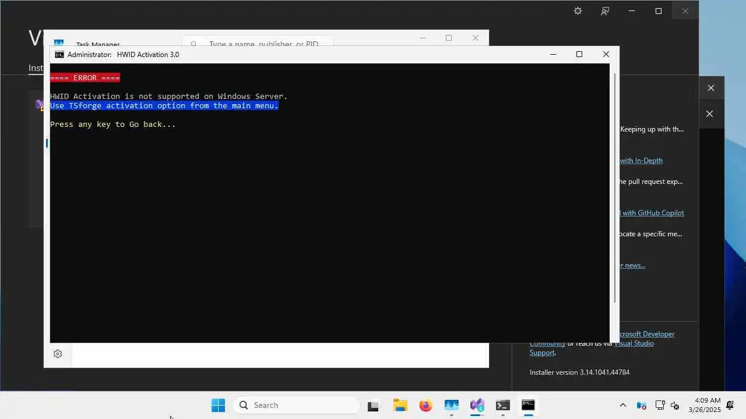Maximize the Task Manager window
This screenshot has width=746, height=419.
[449, 38]
